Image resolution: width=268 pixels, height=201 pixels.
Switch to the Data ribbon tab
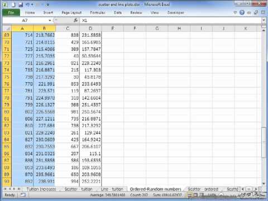click(118, 12)
